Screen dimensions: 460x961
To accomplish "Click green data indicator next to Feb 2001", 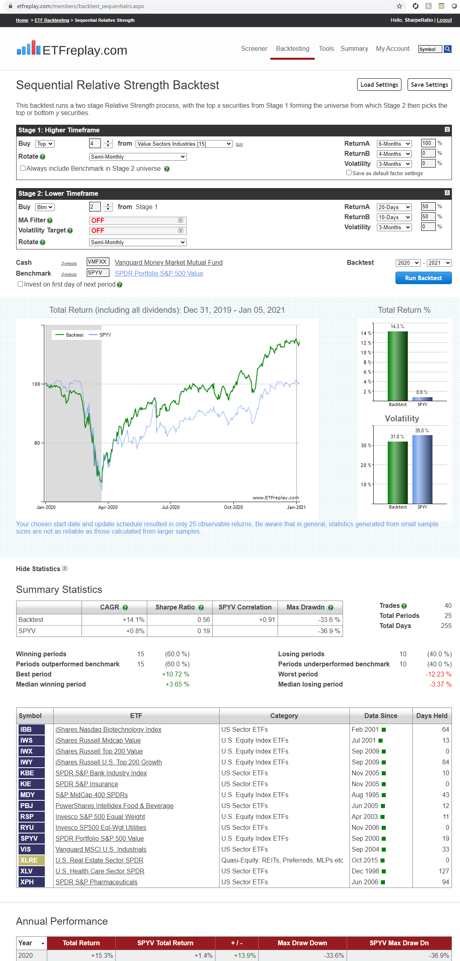I will [x=384, y=730].
